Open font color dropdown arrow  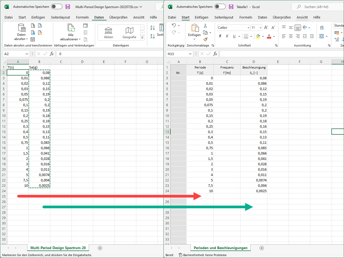pyautogui.click(x=274, y=36)
